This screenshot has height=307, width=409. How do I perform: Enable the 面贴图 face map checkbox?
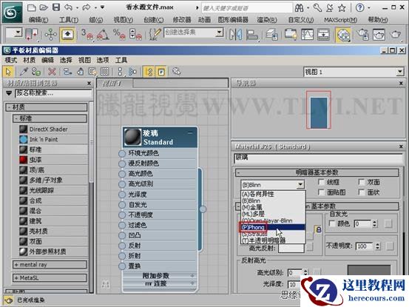pyautogui.click(x=322, y=192)
